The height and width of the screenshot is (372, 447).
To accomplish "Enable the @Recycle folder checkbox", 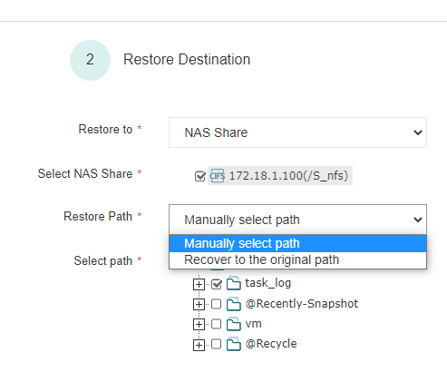I will 216,344.
